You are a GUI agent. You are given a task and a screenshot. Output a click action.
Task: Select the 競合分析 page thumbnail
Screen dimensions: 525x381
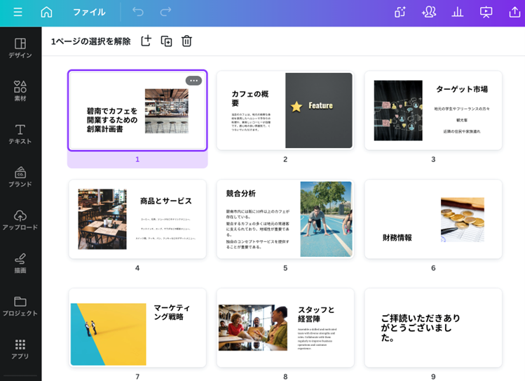coord(285,219)
